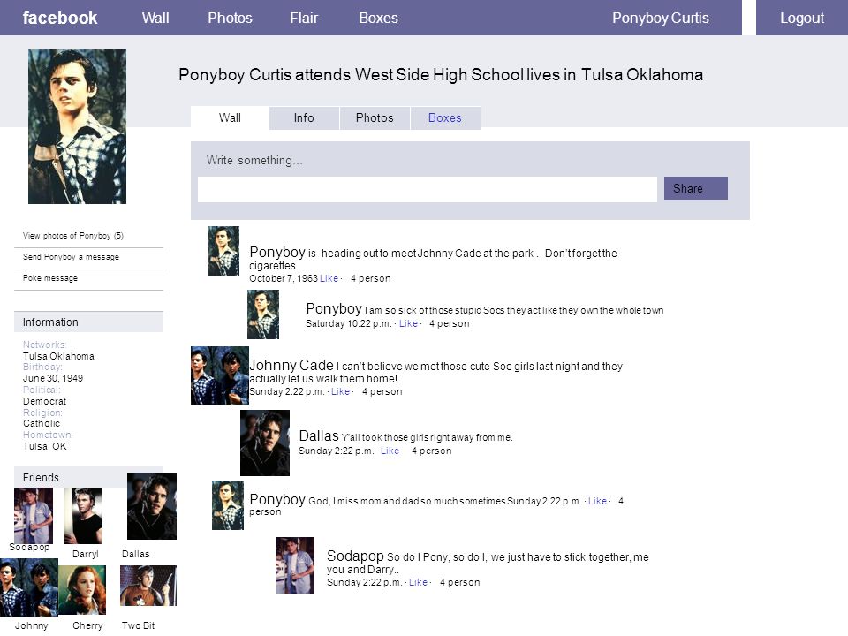This screenshot has width=848, height=636.
Task: Click 4 person count on Dallas's post
Action: point(432,450)
